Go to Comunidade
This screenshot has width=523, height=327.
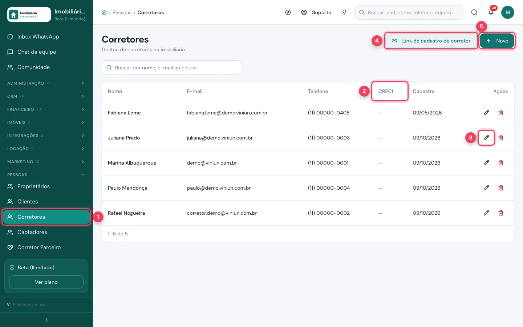(46, 67)
